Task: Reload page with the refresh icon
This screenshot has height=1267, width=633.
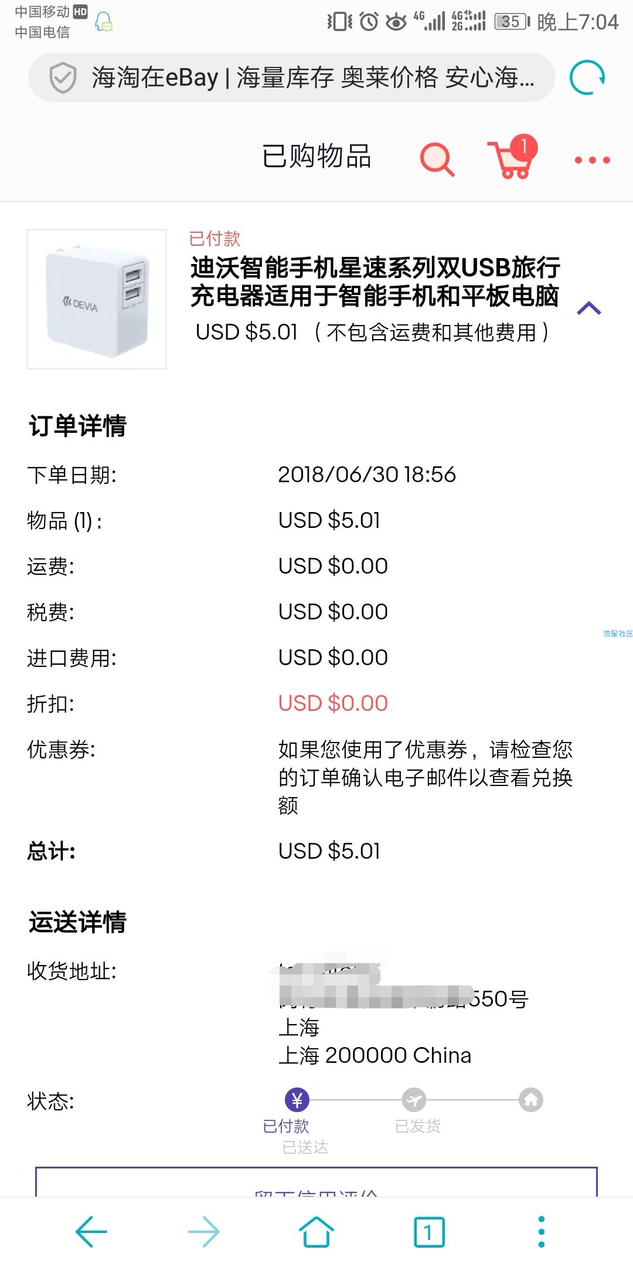Action: pyautogui.click(x=587, y=77)
